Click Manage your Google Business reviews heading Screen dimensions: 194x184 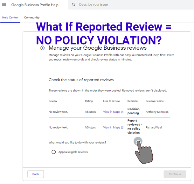(x=98, y=48)
